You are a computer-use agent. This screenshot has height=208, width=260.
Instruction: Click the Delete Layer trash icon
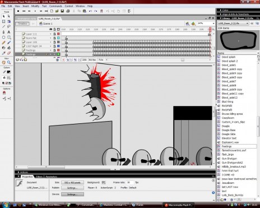tap(57, 60)
